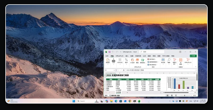Screen dimensions: 213x110
Task: Open the undo history dropdown arrow
Action: tap(114, 52)
